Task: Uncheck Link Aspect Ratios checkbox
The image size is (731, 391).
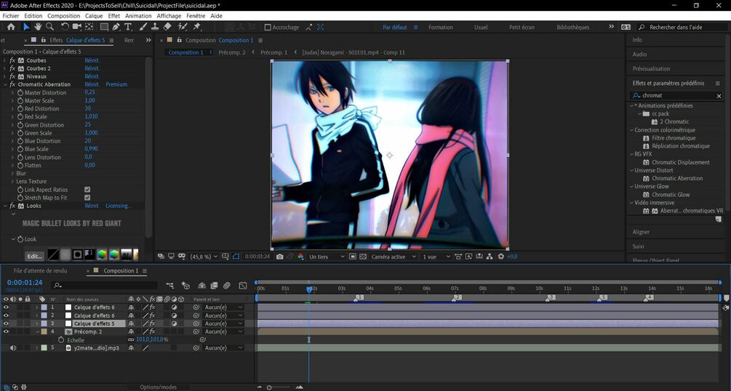Action: coord(87,190)
